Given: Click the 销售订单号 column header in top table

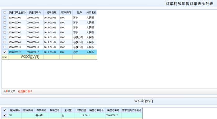Looking at the screenshot, I should [x=35, y=13].
